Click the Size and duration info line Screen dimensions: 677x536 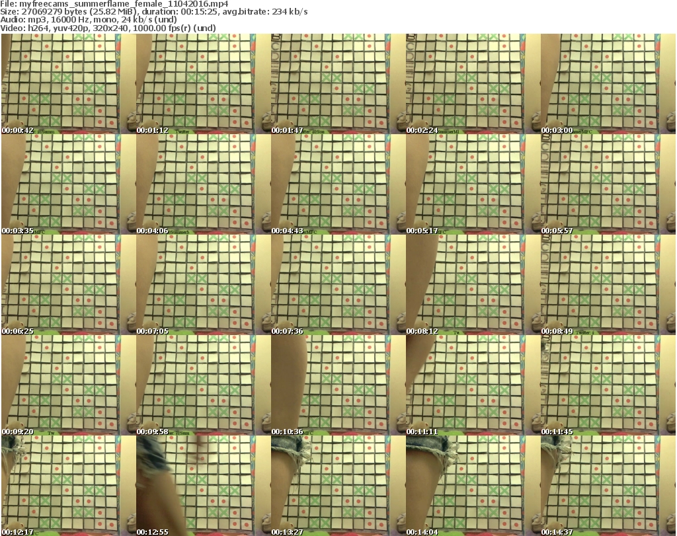153,12
